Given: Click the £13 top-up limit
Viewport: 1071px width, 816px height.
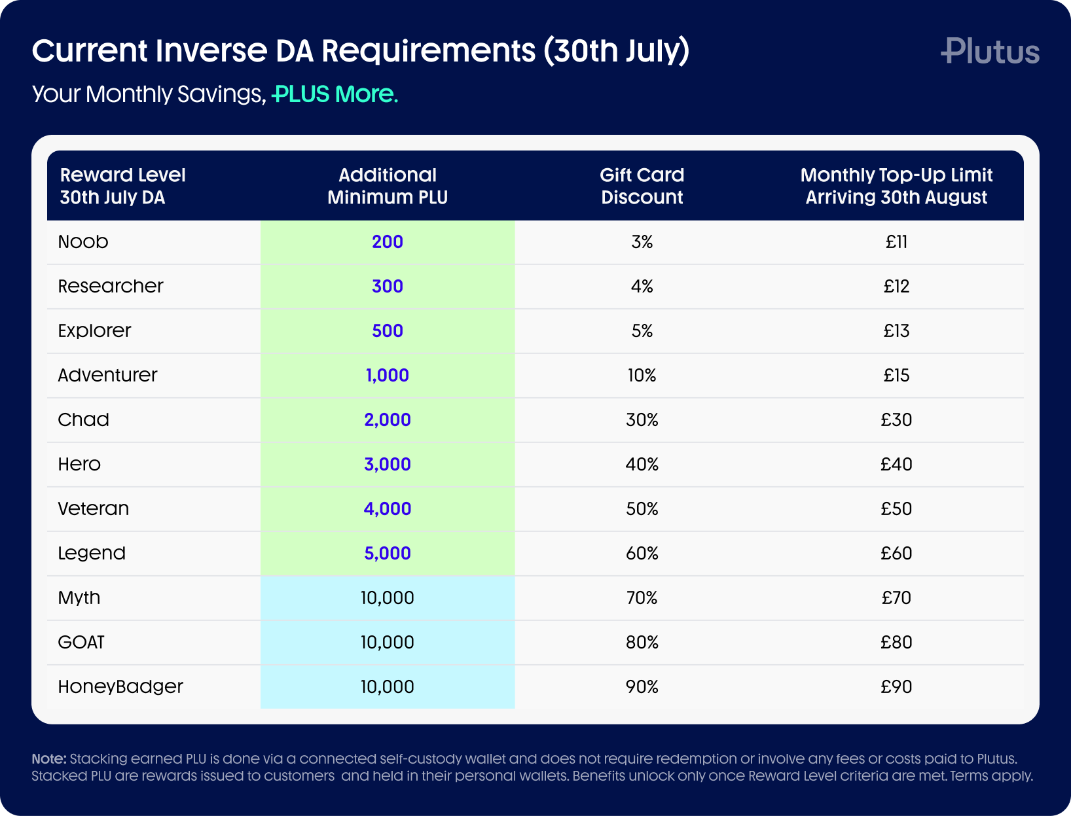Looking at the screenshot, I should pos(896,330).
